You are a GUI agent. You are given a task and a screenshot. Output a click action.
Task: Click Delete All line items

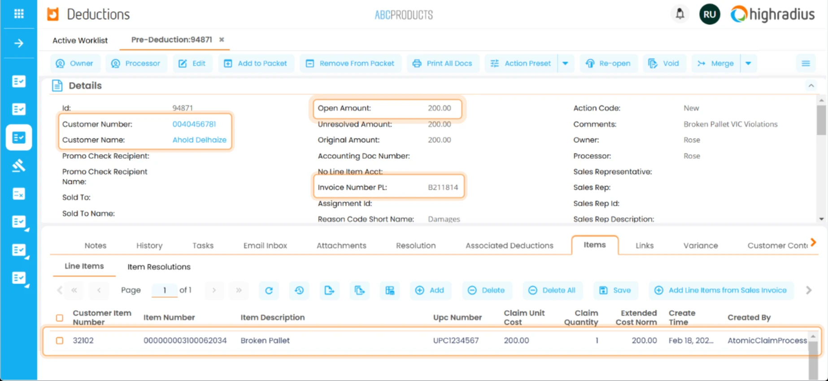pos(552,291)
